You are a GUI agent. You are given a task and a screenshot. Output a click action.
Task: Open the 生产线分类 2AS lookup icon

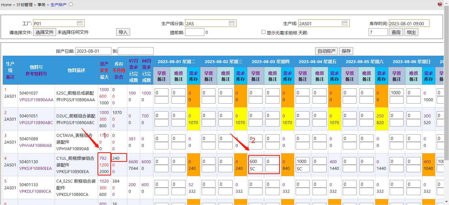(x=232, y=23)
